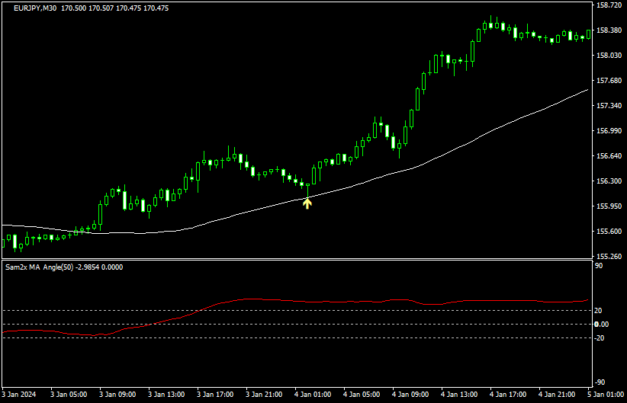This screenshot has width=627, height=403.
Task: Click the 20 level label on indicator scale
Action: pos(600,311)
